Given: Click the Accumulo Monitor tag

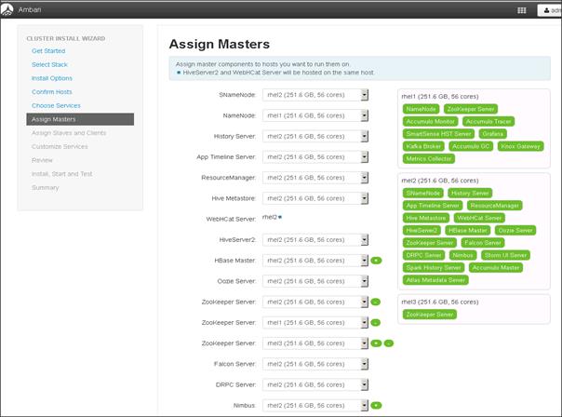Looking at the screenshot, I should (x=430, y=122).
